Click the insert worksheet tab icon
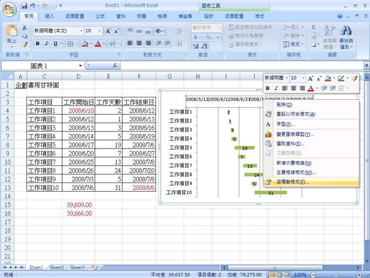370x278 pixels. click(94, 268)
